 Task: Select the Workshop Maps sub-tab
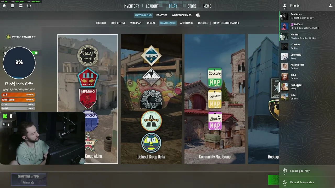(x=182, y=15)
